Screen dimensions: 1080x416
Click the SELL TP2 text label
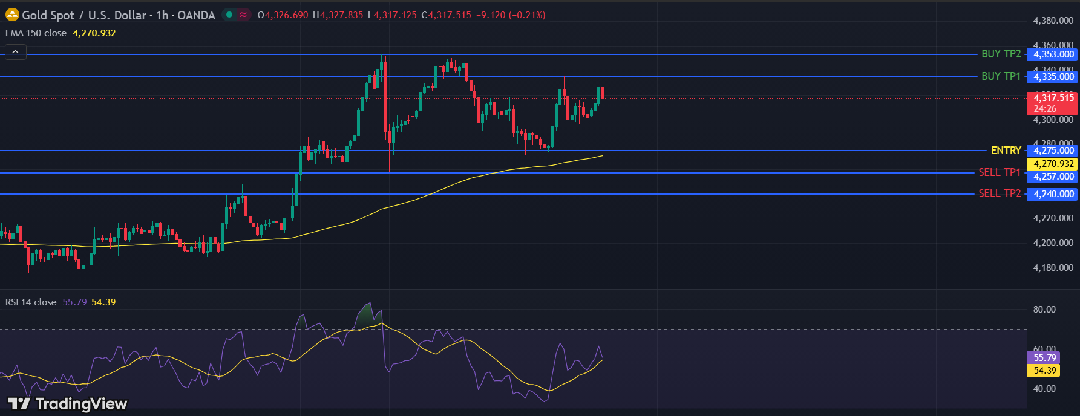click(x=1000, y=193)
